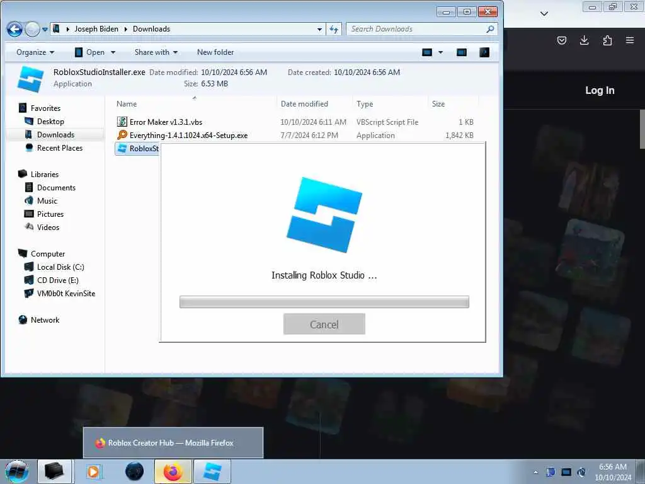Select Roblox Creator Hub Firefox preview
Image resolution: width=645 pixels, height=484 pixels.
pos(173,443)
